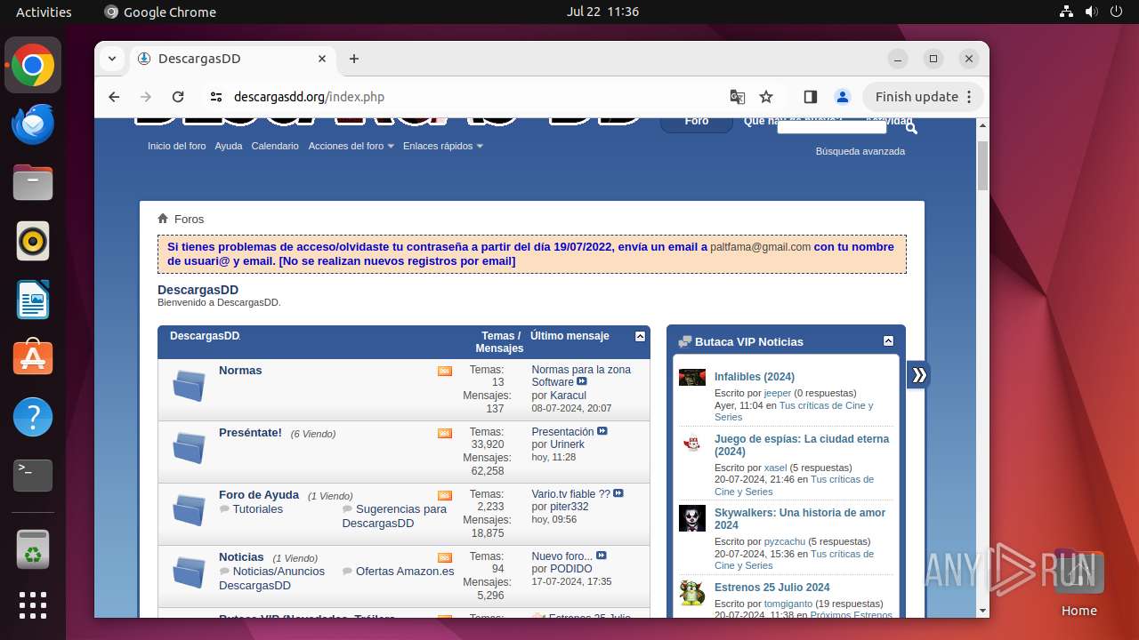Open Estrenos 25 Julio 2024 thumbnail

tap(692, 593)
